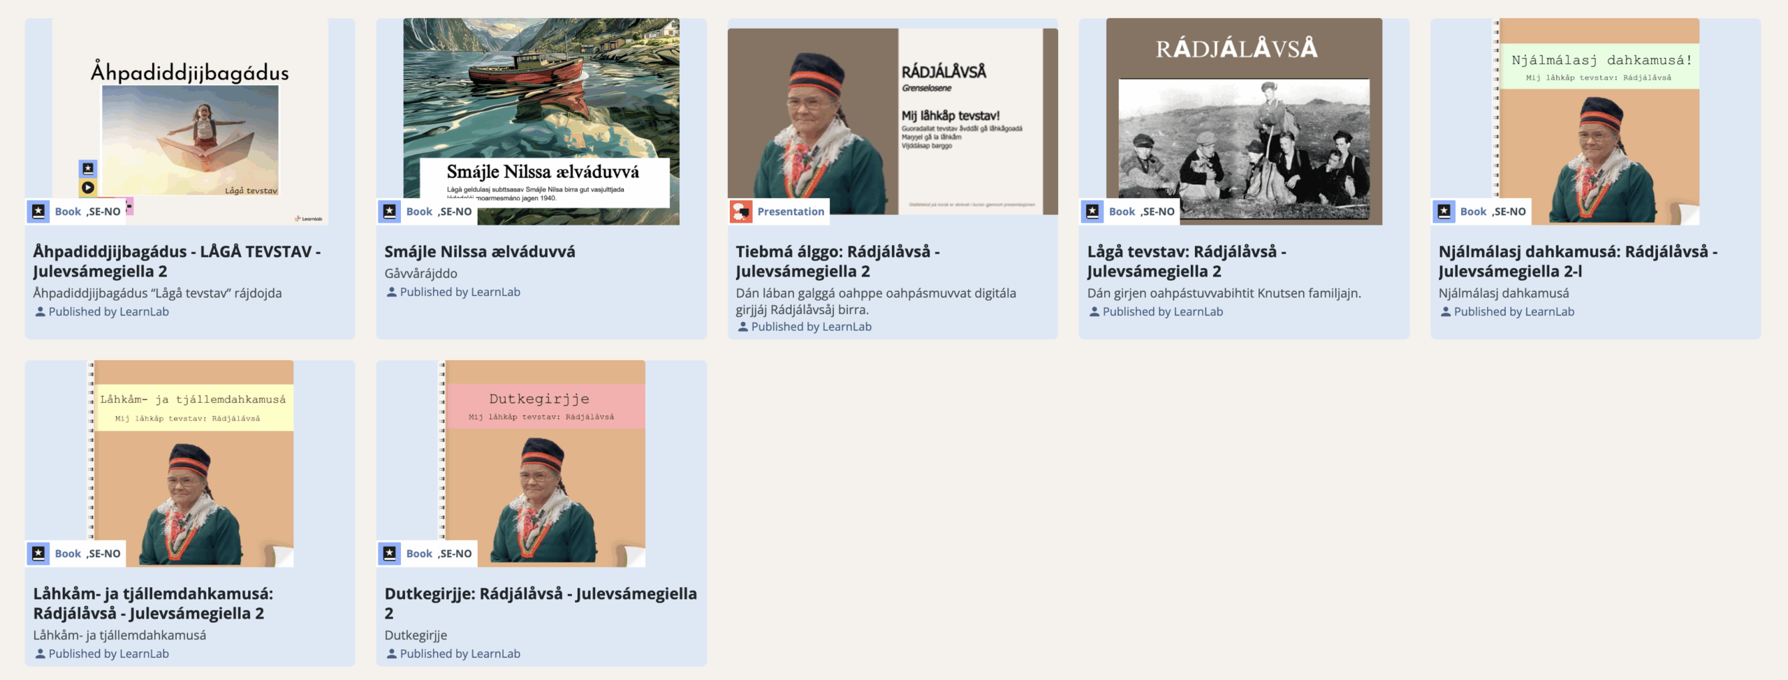1788x680 pixels.
Task: Open title Tiebmá álggo: Rádjálåvså - Julevsámegiella 2
Action: point(837,262)
